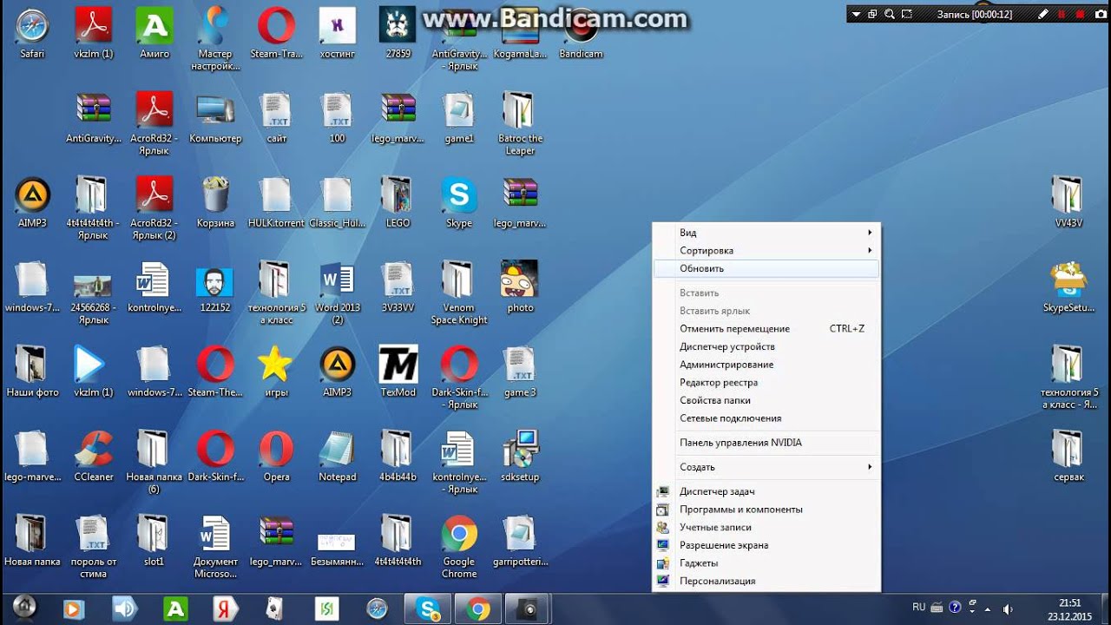1111x625 pixels.
Task: Select the Batroc the Leaper folder
Action: (520, 124)
